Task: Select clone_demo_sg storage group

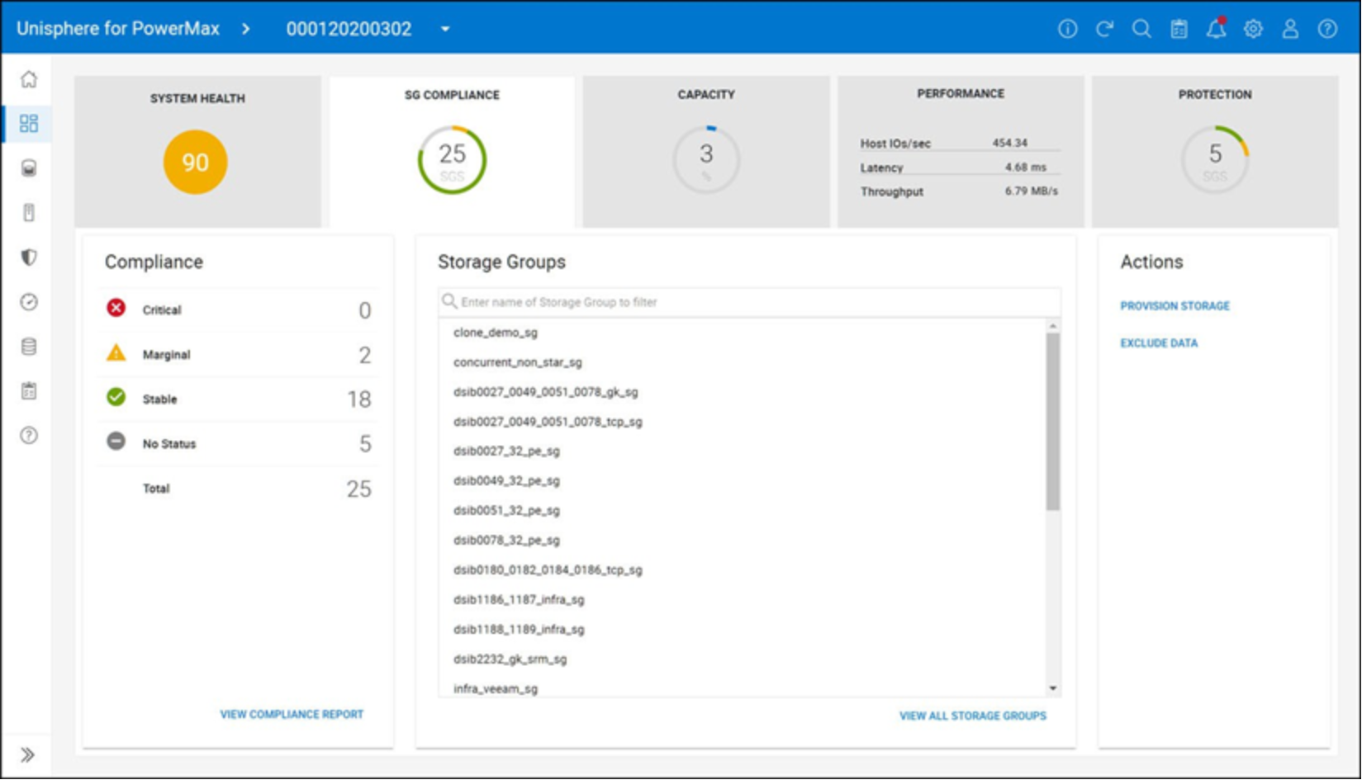Action: click(x=496, y=333)
